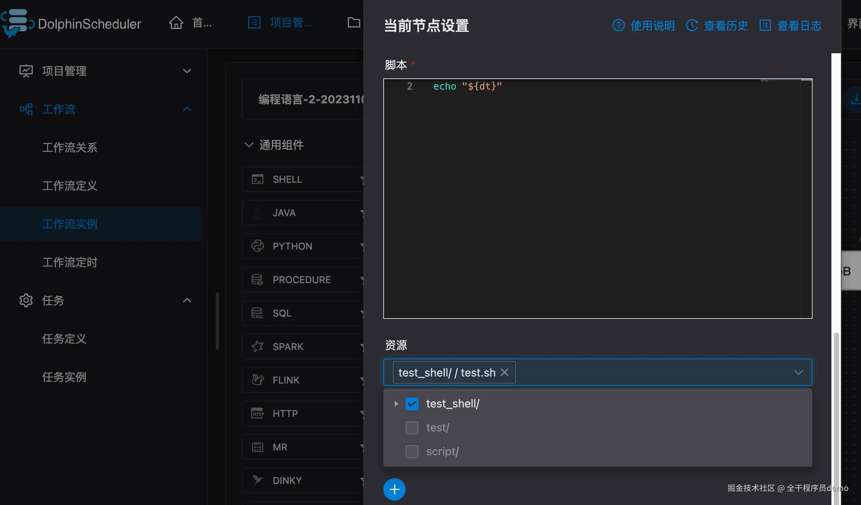
Task: Click the PYTHON component icon
Action: coord(257,246)
